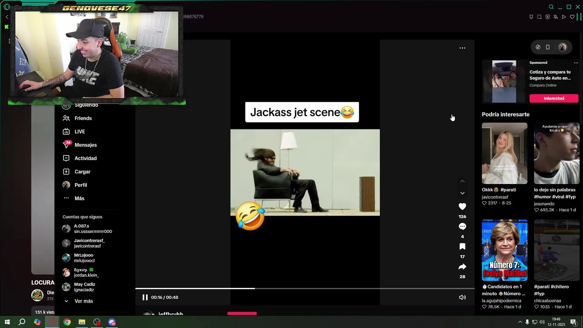Open the TikTok coins icon in top pill
The width and height of the screenshot is (583, 328).
(x=538, y=47)
